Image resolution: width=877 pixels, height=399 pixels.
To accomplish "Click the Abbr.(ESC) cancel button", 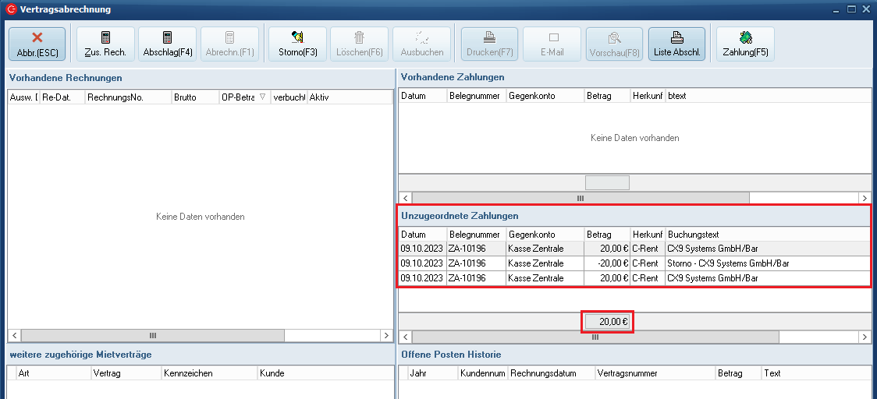I will [37, 44].
